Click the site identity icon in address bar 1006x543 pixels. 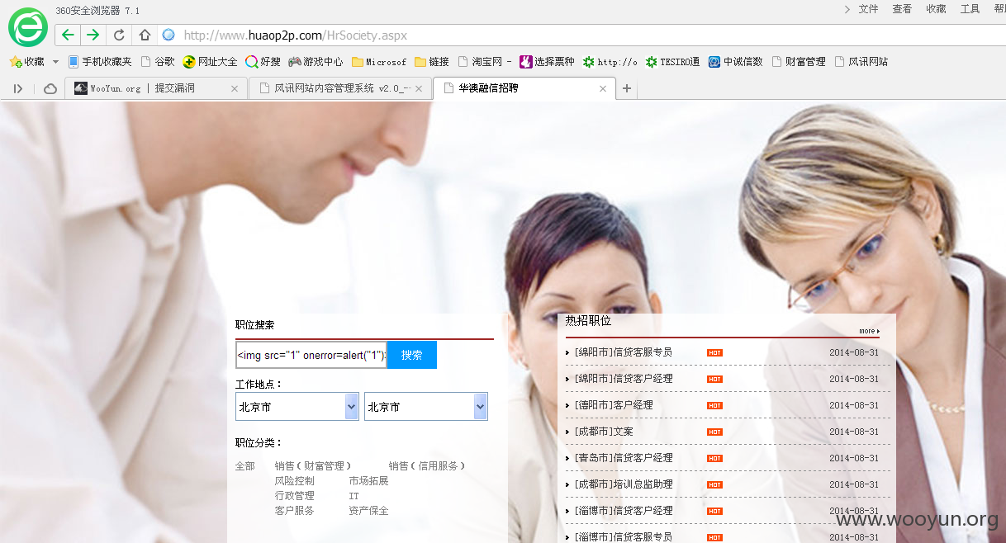168,35
